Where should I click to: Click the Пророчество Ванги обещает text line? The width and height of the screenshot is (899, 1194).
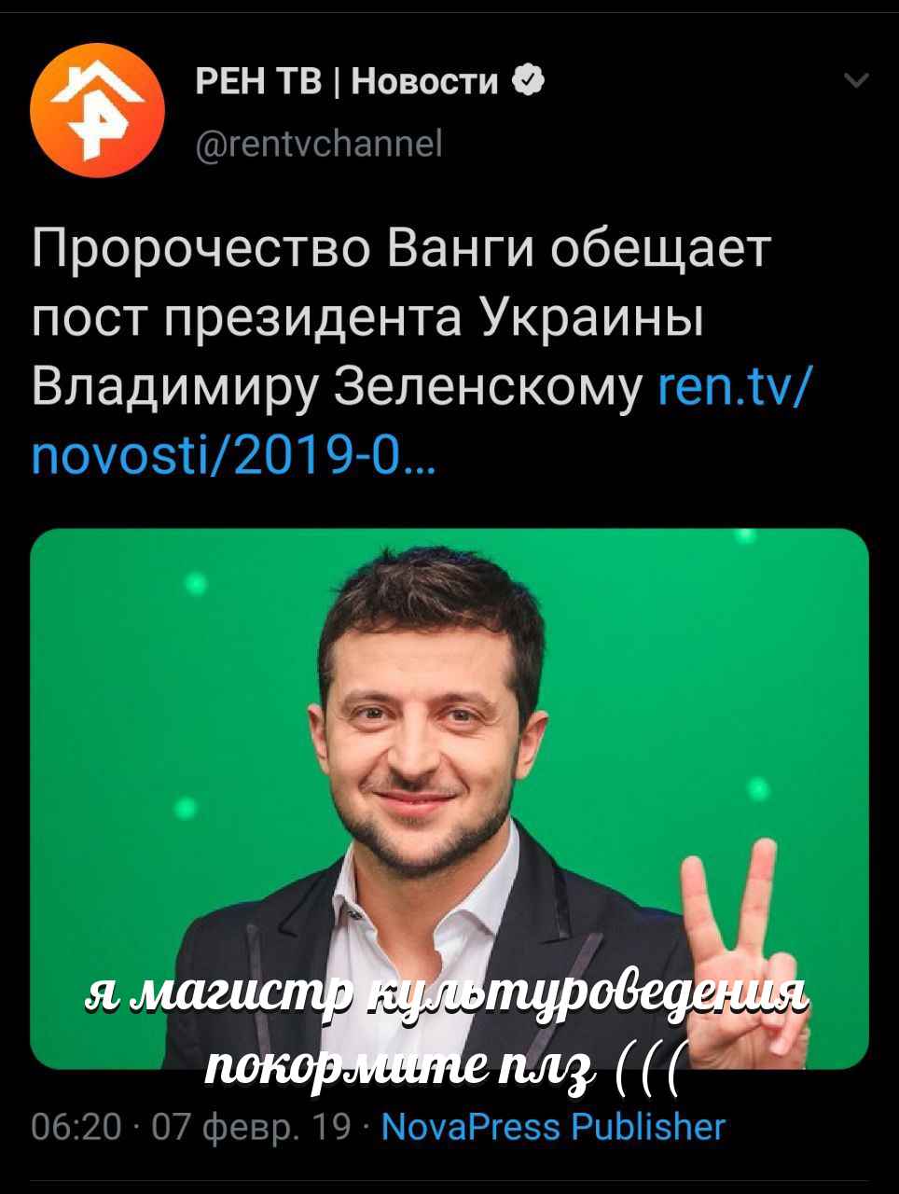(x=403, y=249)
